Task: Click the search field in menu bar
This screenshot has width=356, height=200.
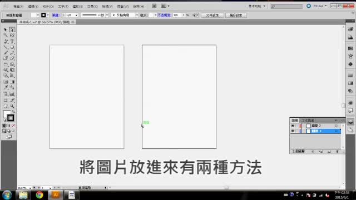Action: (x=287, y=6)
